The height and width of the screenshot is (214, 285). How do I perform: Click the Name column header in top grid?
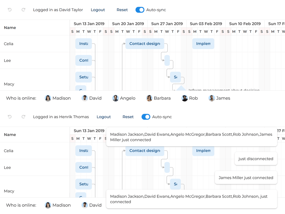click(x=10, y=28)
